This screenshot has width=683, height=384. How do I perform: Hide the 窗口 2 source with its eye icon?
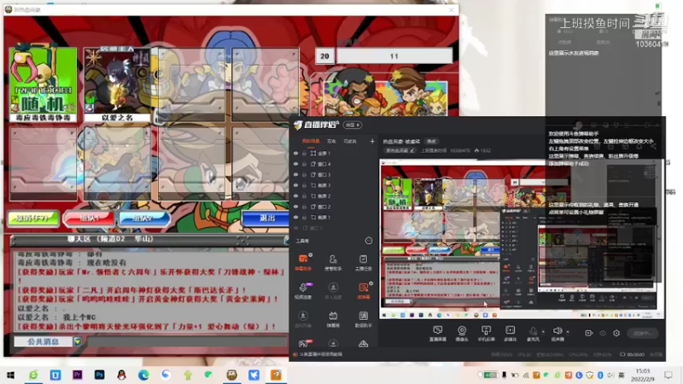click(x=295, y=207)
